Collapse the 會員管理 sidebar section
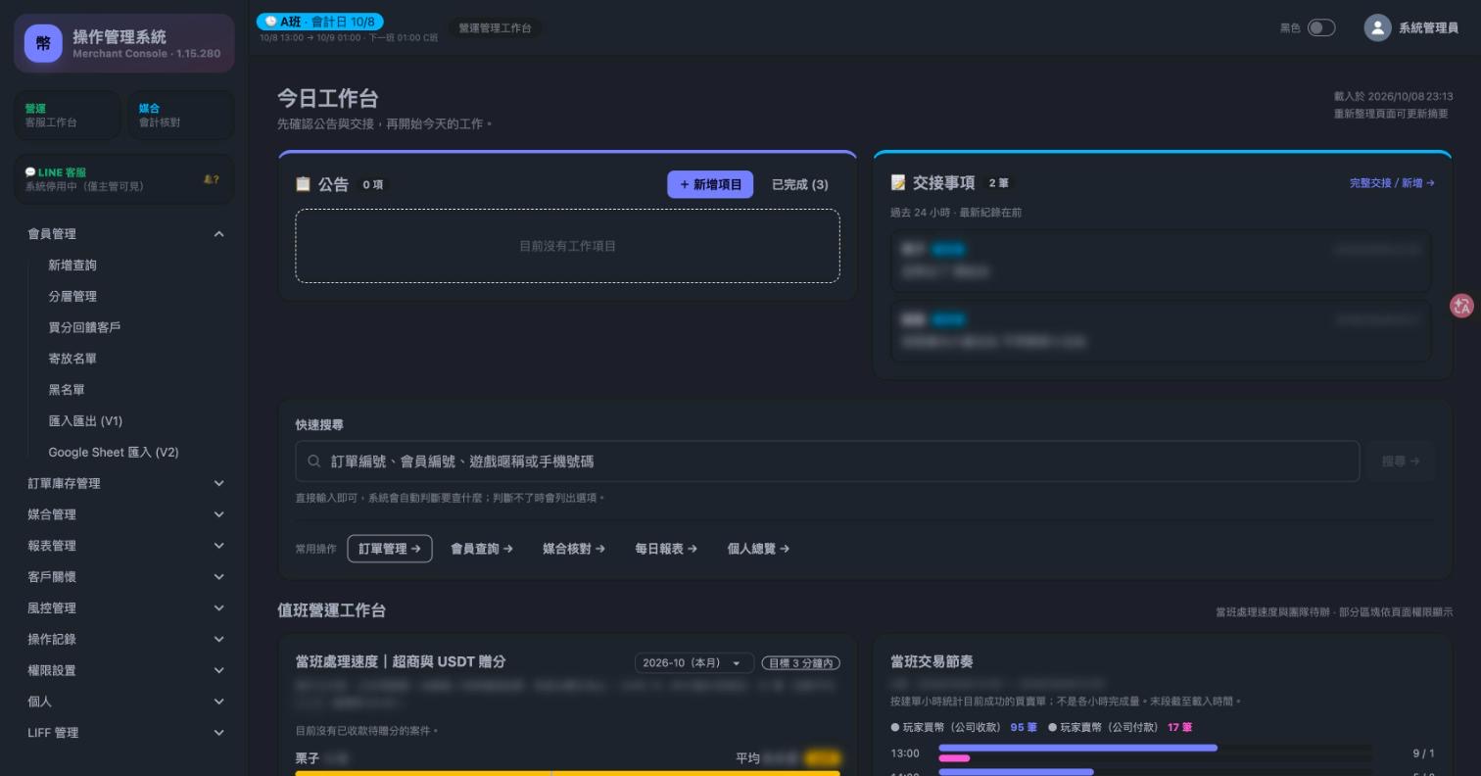The height and width of the screenshot is (776, 1481). (x=125, y=234)
